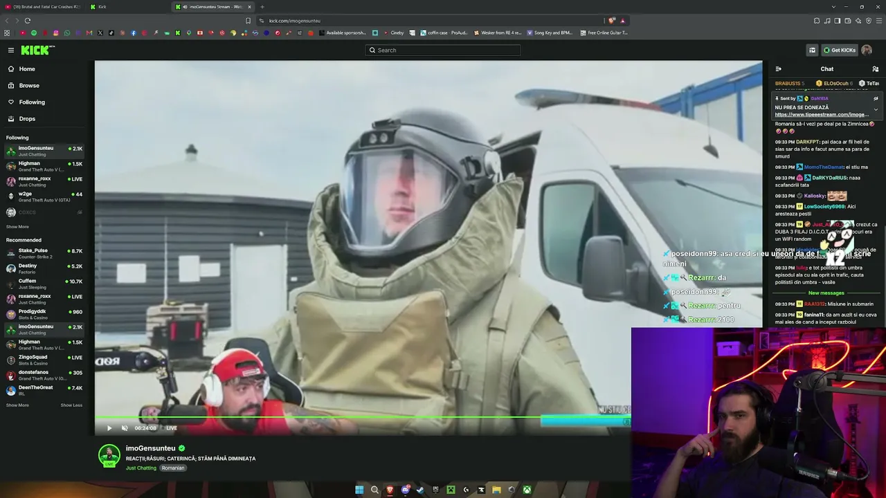Play the stream video

coord(109,428)
